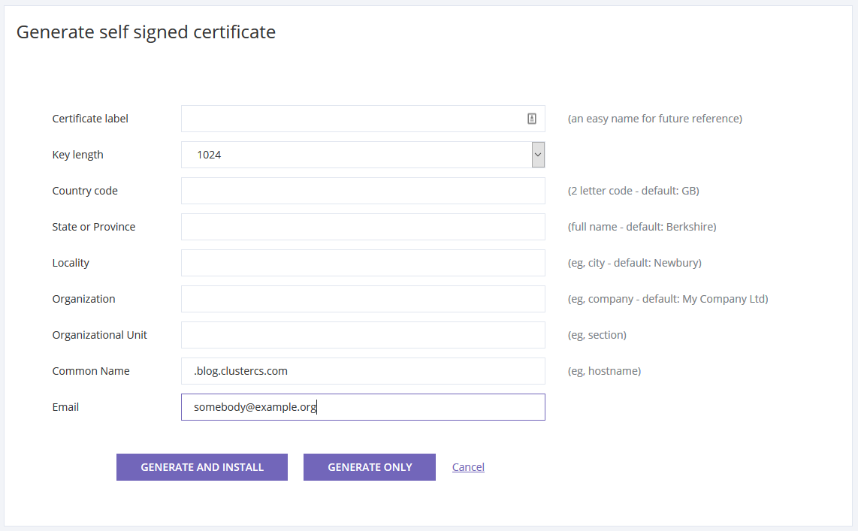The image size is (858, 531).
Task: Place cursor in the Locality field
Action: pyautogui.click(x=363, y=263)
